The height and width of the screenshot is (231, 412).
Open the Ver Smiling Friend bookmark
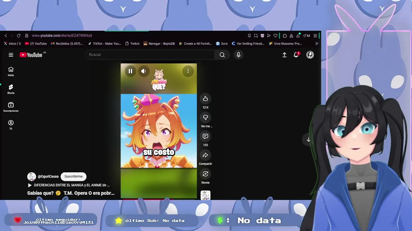[248, 44]
